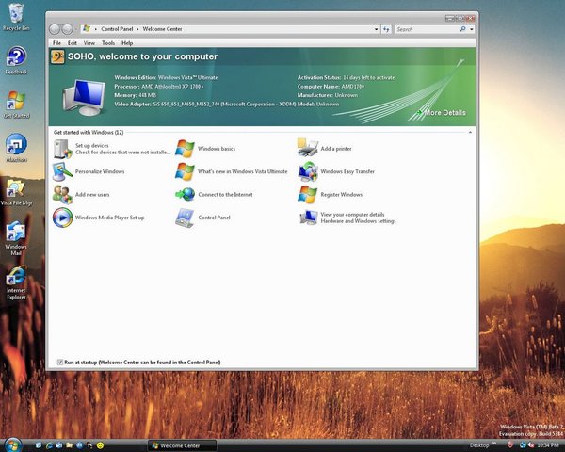This screenshot has height=452, width=565.
Task: Open the Control Panel item icon
Action: pyautogui.click(x=185, y=218)
